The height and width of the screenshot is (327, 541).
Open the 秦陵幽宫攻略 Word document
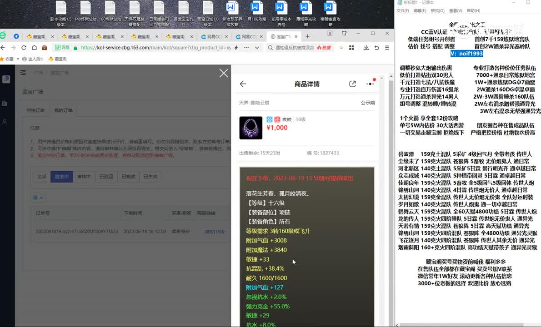click(330, 14)
